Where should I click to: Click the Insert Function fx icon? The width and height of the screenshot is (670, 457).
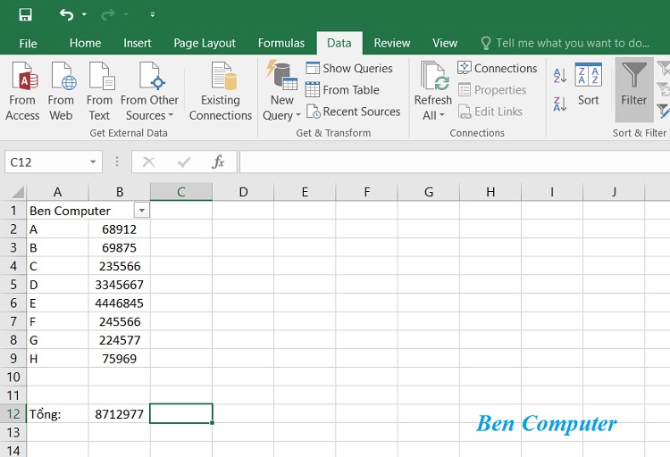coord(218,162)
